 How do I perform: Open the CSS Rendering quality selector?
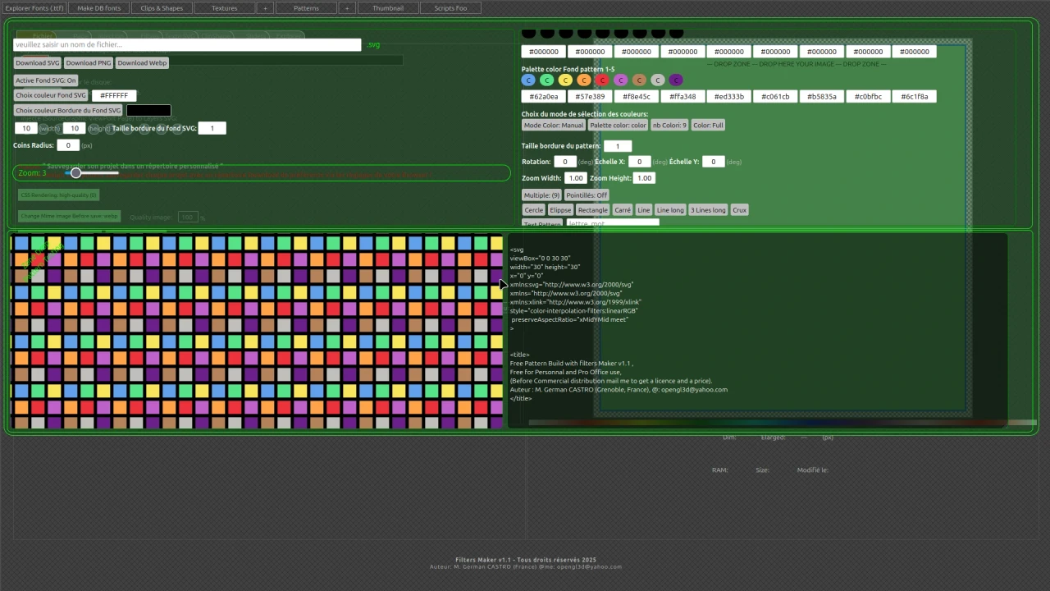tap(57, 195)
